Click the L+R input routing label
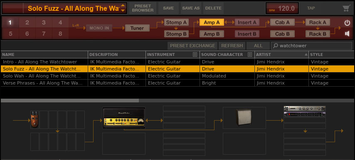Viewport: 355px width, 160px height. (76, 26)
